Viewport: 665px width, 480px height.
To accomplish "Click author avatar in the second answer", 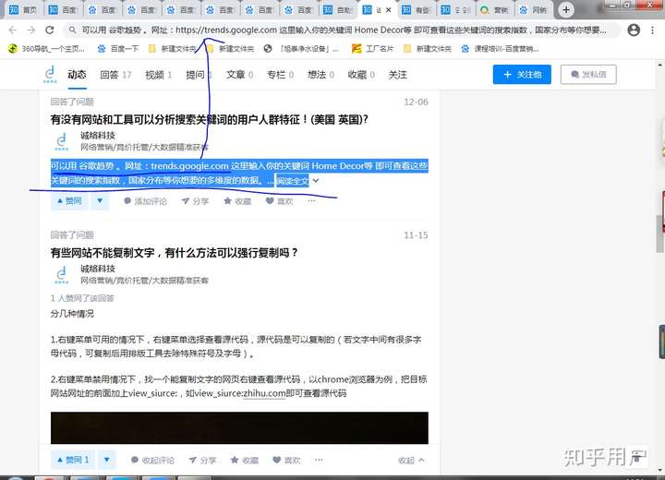I will click(62, 275).
